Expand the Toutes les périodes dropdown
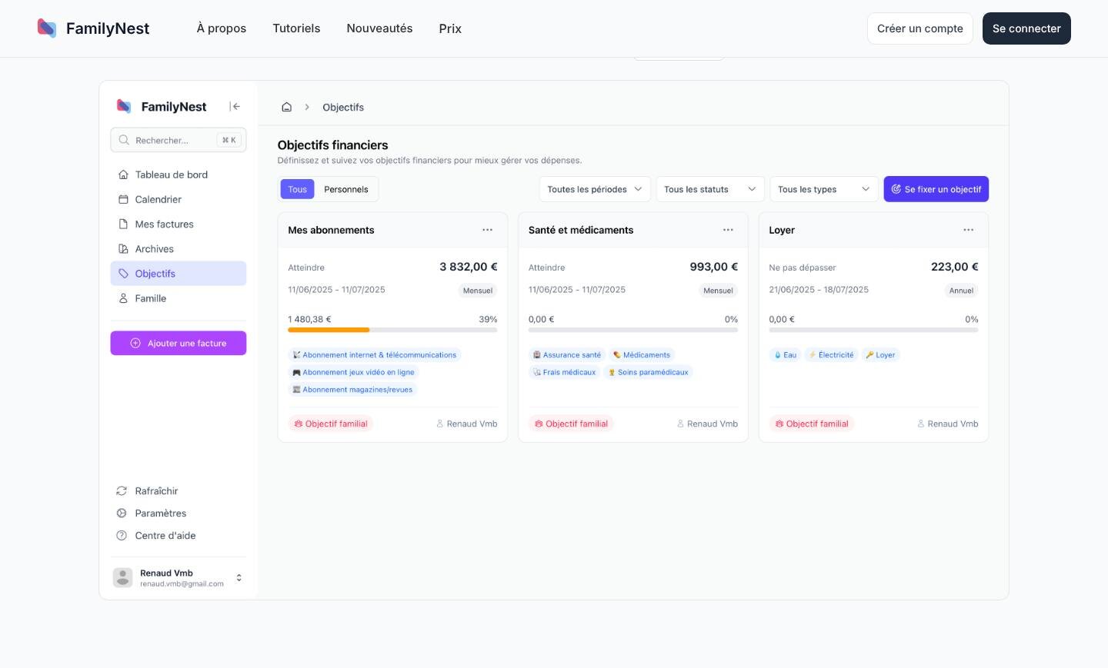This screenshot has width=1108, height=668. pyautogui.click(x=595, y=189)
